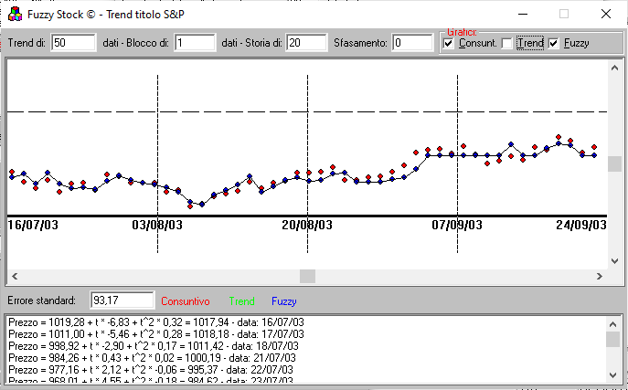
Task: Select the price row dated 16/07/03
Action: [155, 322]
